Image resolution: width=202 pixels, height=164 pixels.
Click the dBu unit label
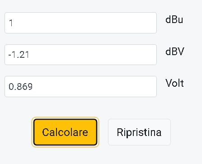(174, 19)
